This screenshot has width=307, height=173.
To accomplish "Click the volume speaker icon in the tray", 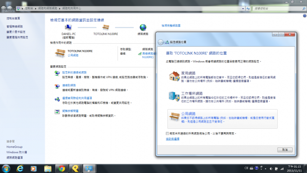I will (x=271, y=169).
